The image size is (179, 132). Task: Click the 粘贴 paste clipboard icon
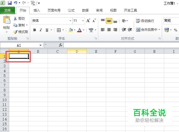6,20
